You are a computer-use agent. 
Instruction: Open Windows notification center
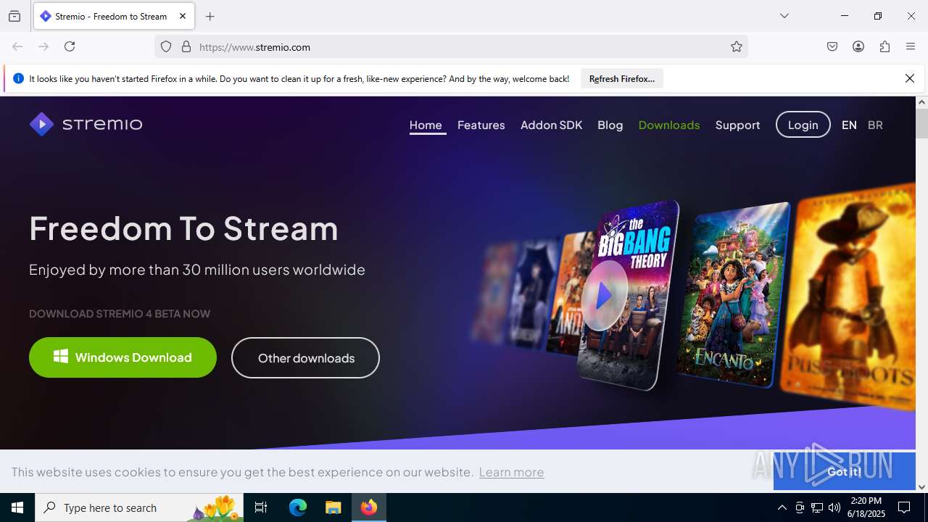904,507
